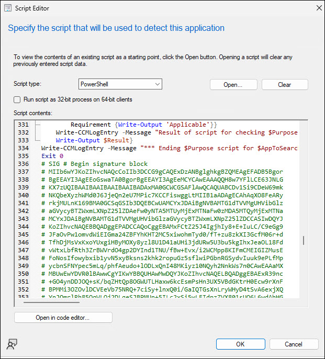This screenshot has width=325, height=359.
Task: Click the vertical scrollbar thumb in script contents
Action: tap(304, 240)
